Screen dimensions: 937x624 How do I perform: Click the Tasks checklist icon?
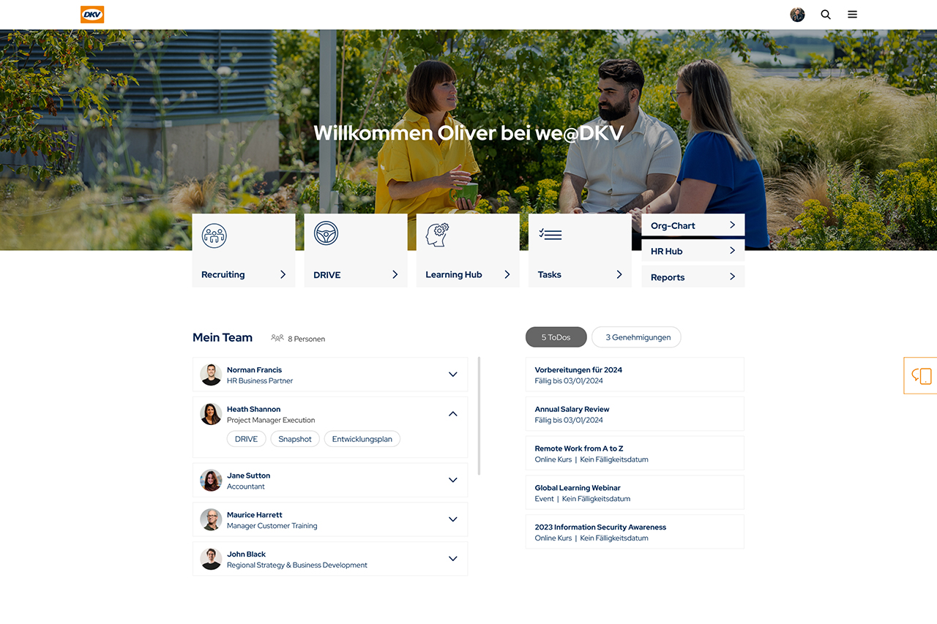pos(550,234)
